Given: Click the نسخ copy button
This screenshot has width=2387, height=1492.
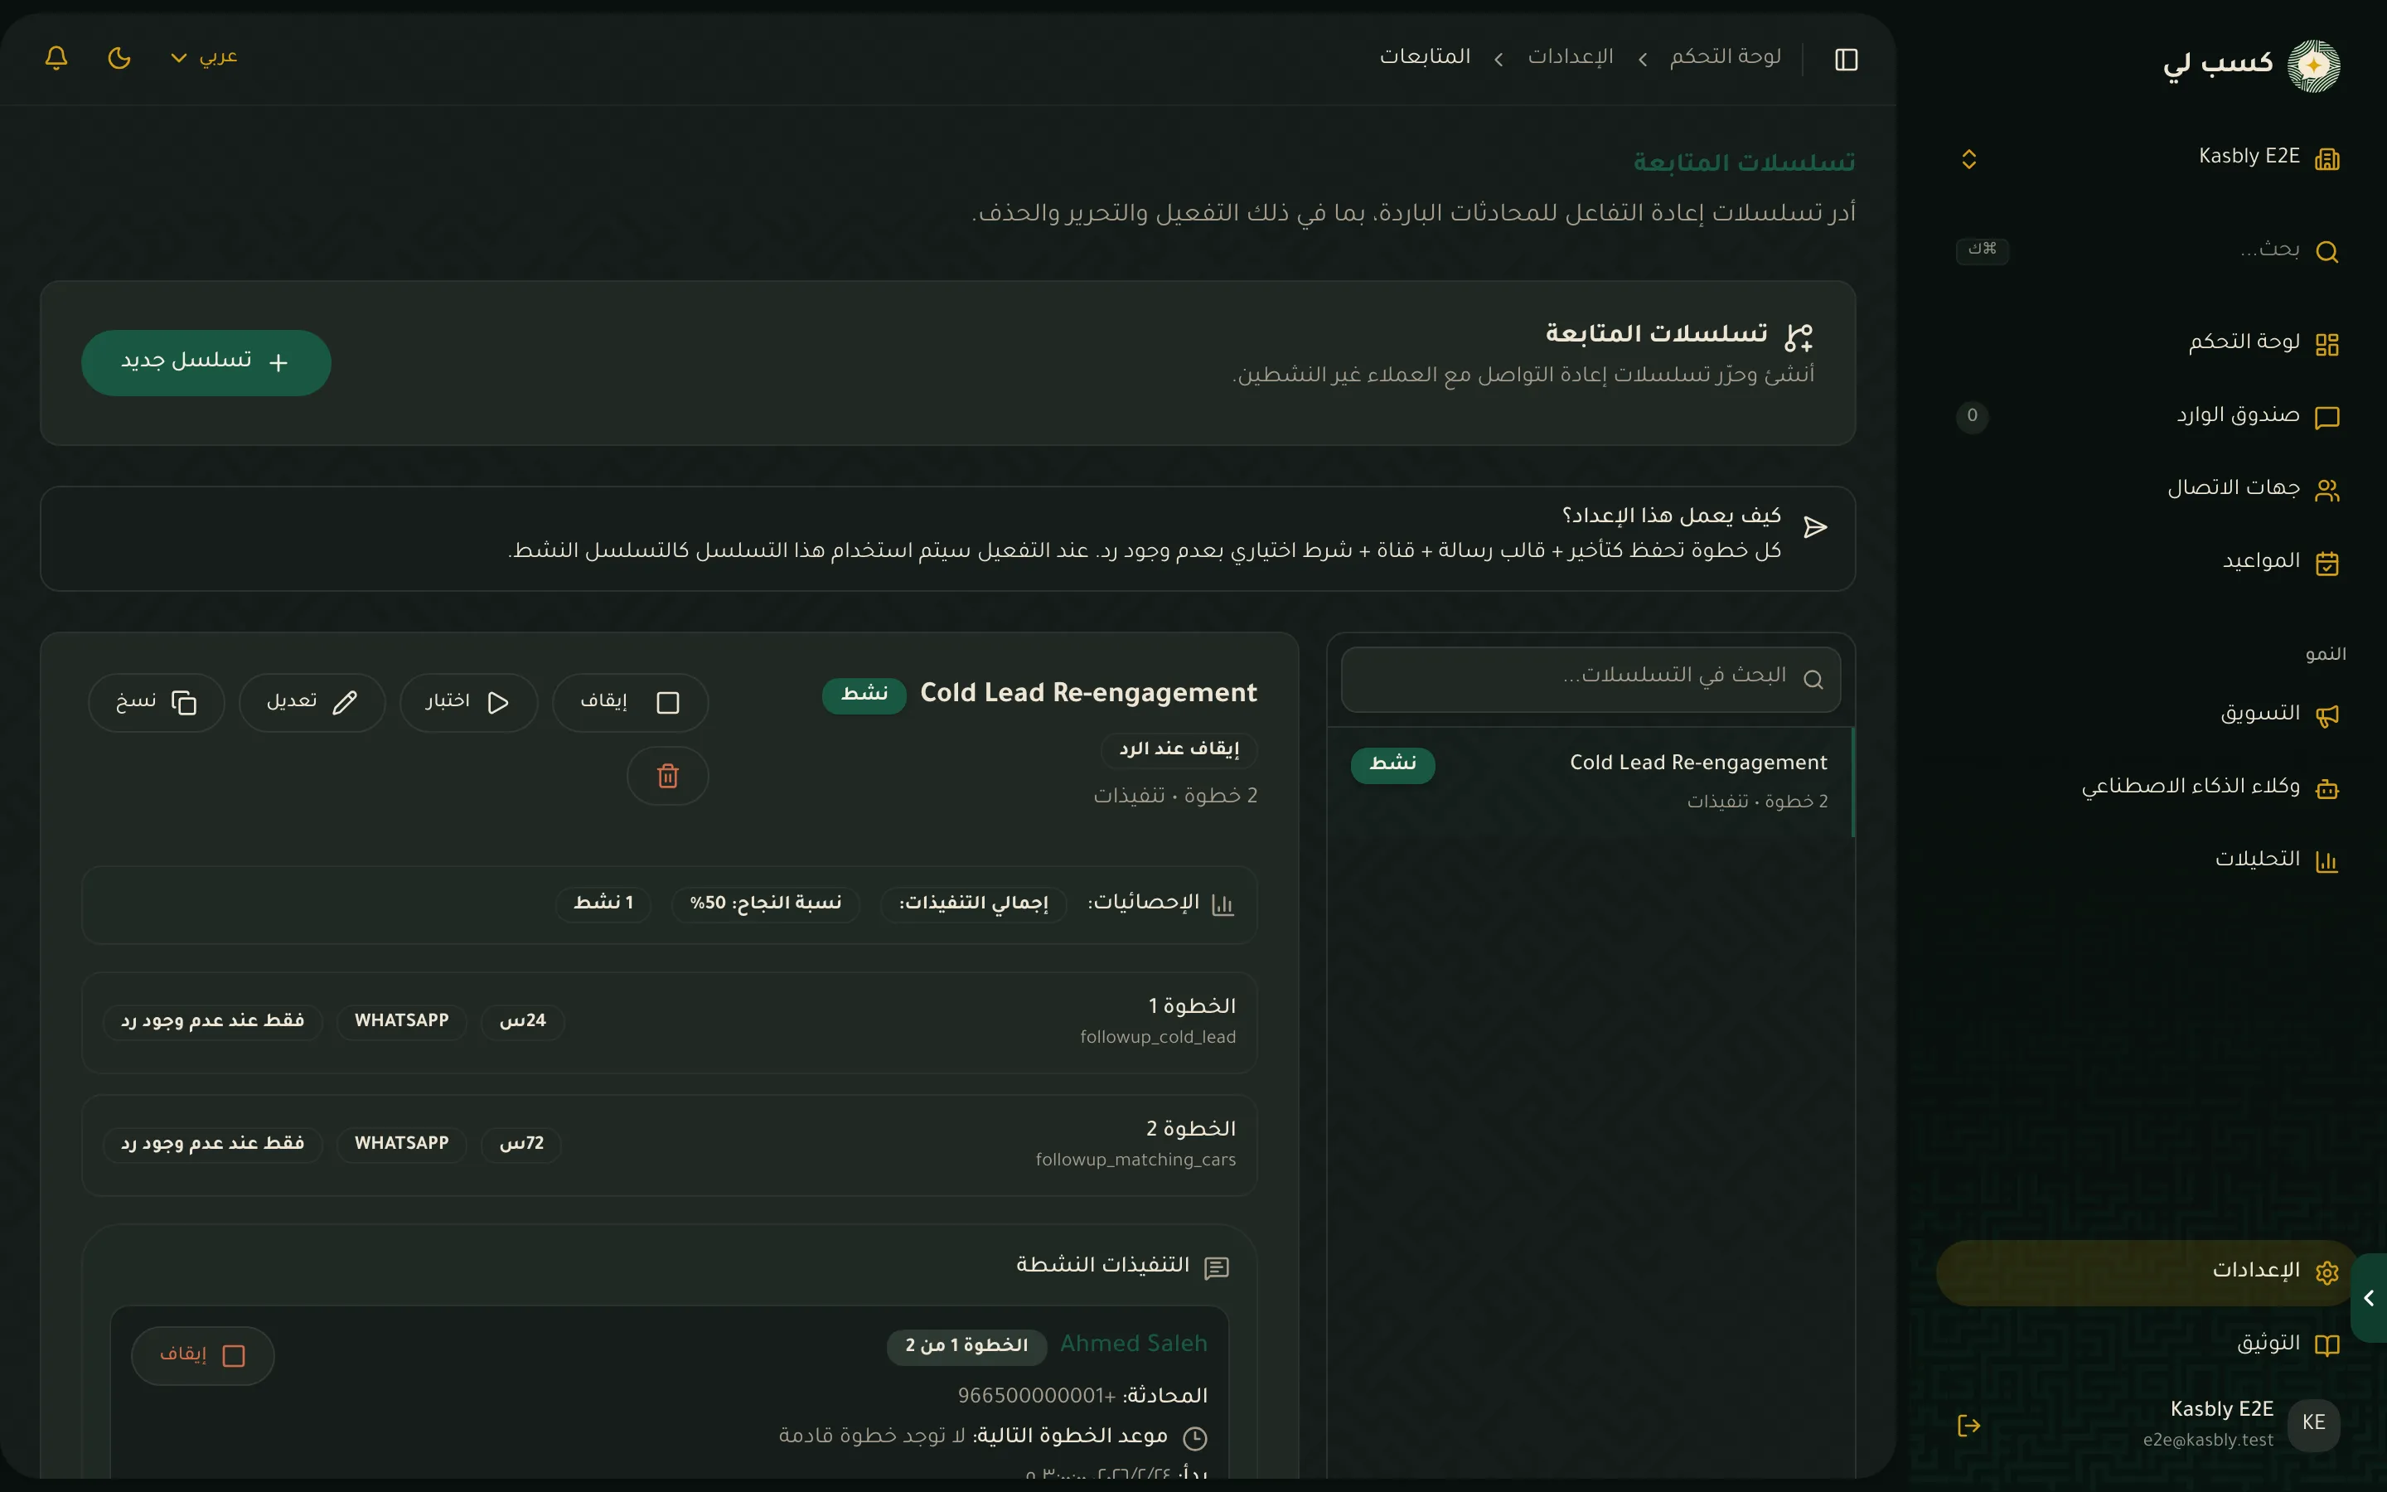Looking at the screenshot, I should (x=156, y=701).
